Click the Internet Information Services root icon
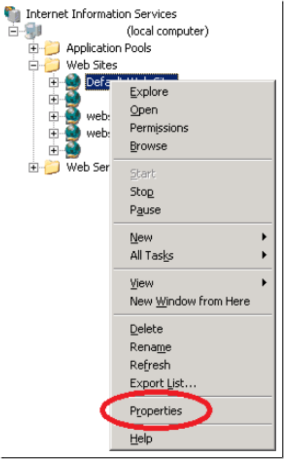284x459 pixels. (13, 14)
